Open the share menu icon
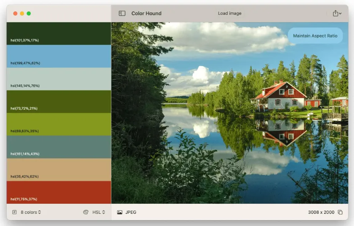 (335, 13)
